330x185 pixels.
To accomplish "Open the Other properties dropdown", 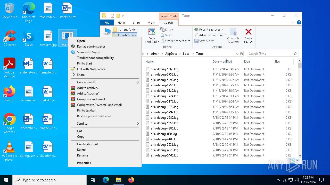I will click(x=175, y=41).
